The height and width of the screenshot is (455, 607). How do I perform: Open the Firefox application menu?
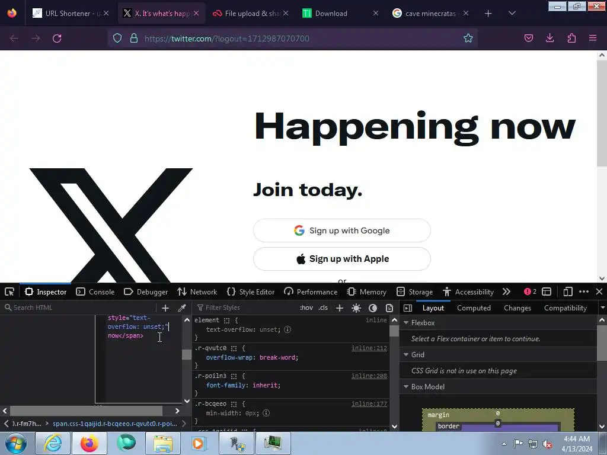(x=593, y=39)
